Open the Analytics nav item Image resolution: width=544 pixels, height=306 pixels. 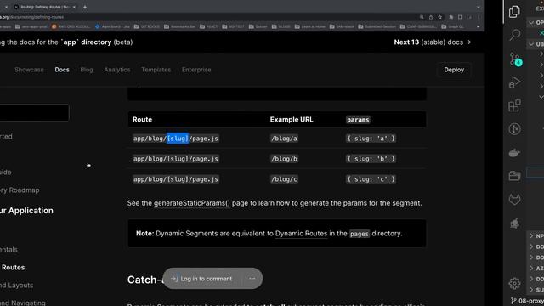click(117, 70)
